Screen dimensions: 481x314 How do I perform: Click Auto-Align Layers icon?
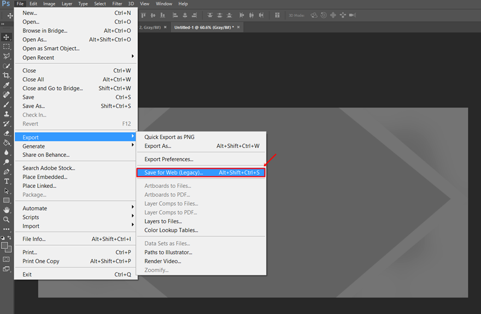(x=277, y=15)
